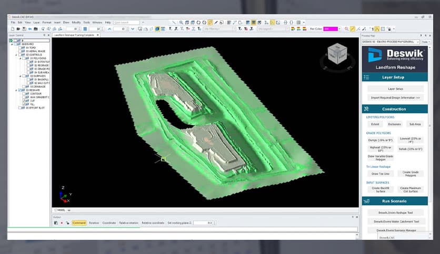Click the Layer Setup button

(395, 89)
